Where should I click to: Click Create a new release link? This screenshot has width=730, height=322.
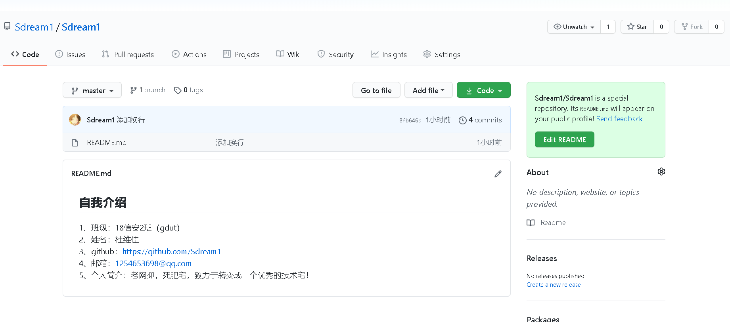(554, 285)
